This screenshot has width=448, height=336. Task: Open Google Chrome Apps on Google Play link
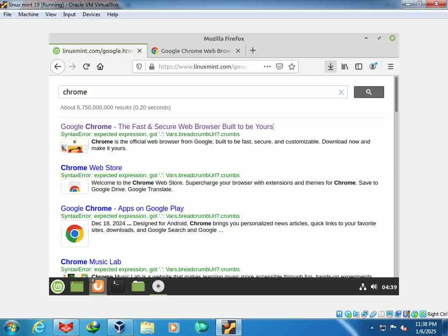pos(122,209)
